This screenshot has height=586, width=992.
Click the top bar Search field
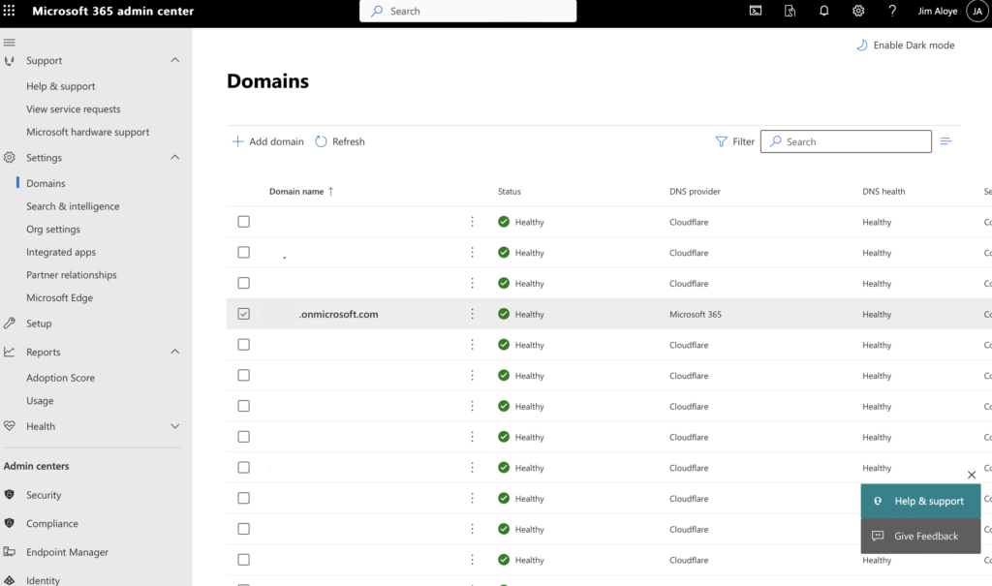[468, 11]
